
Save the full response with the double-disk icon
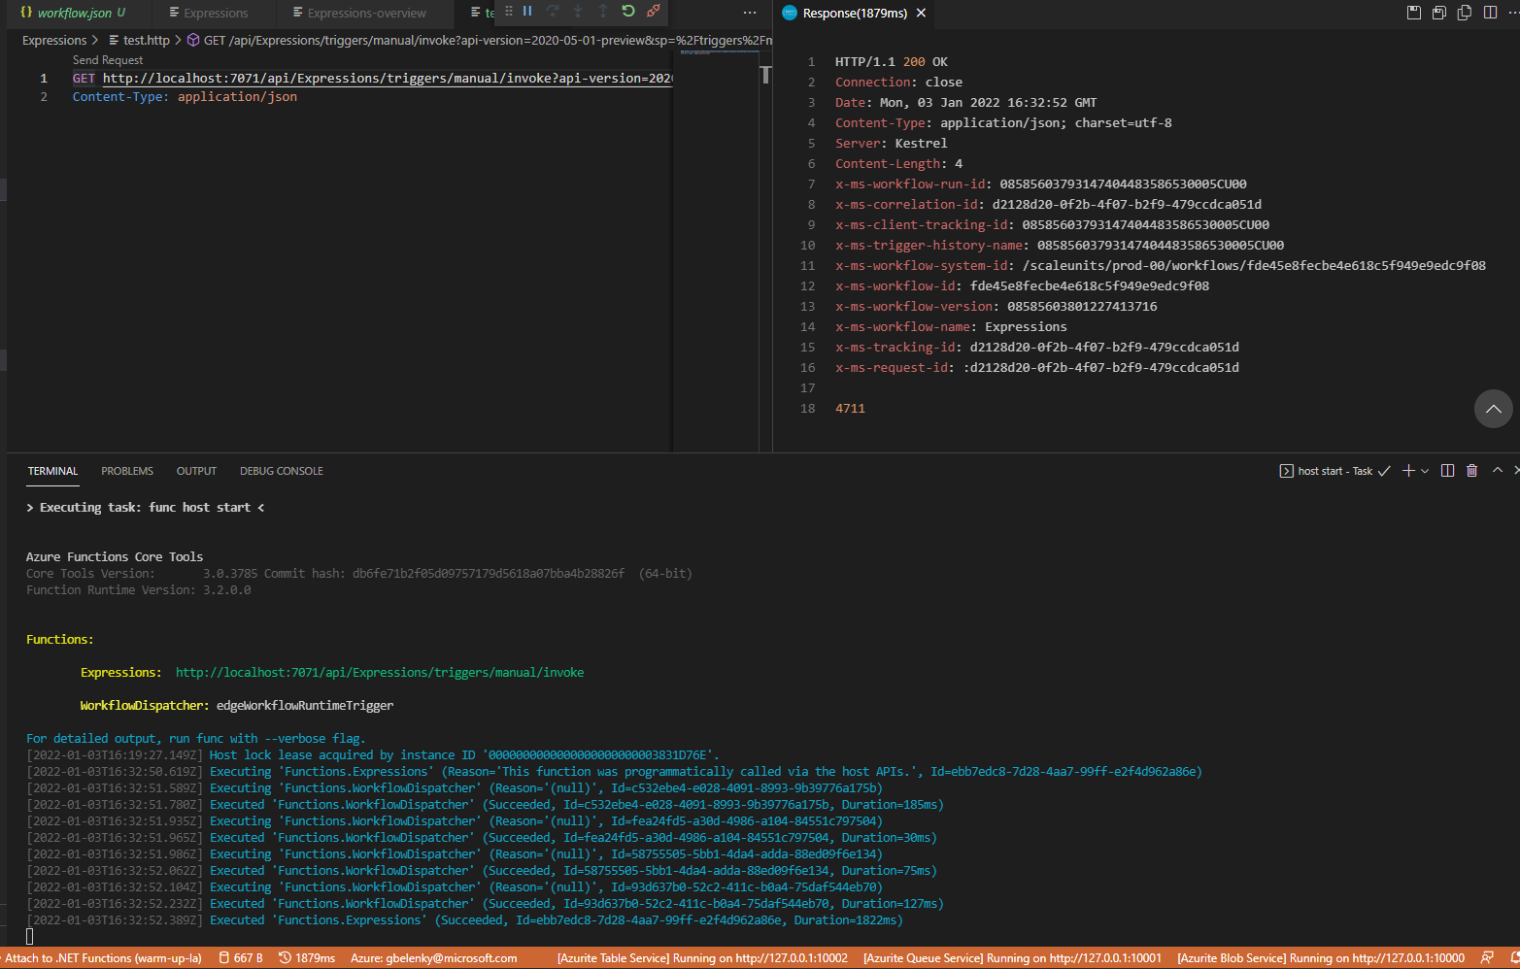point(1439,13)
